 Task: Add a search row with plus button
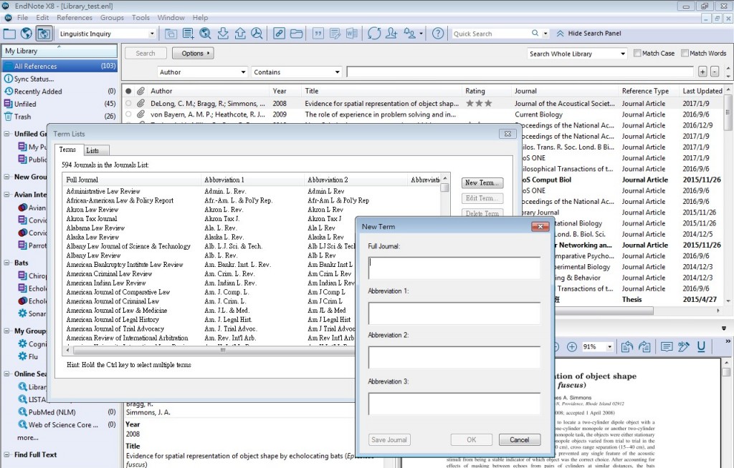click(702, 72)
